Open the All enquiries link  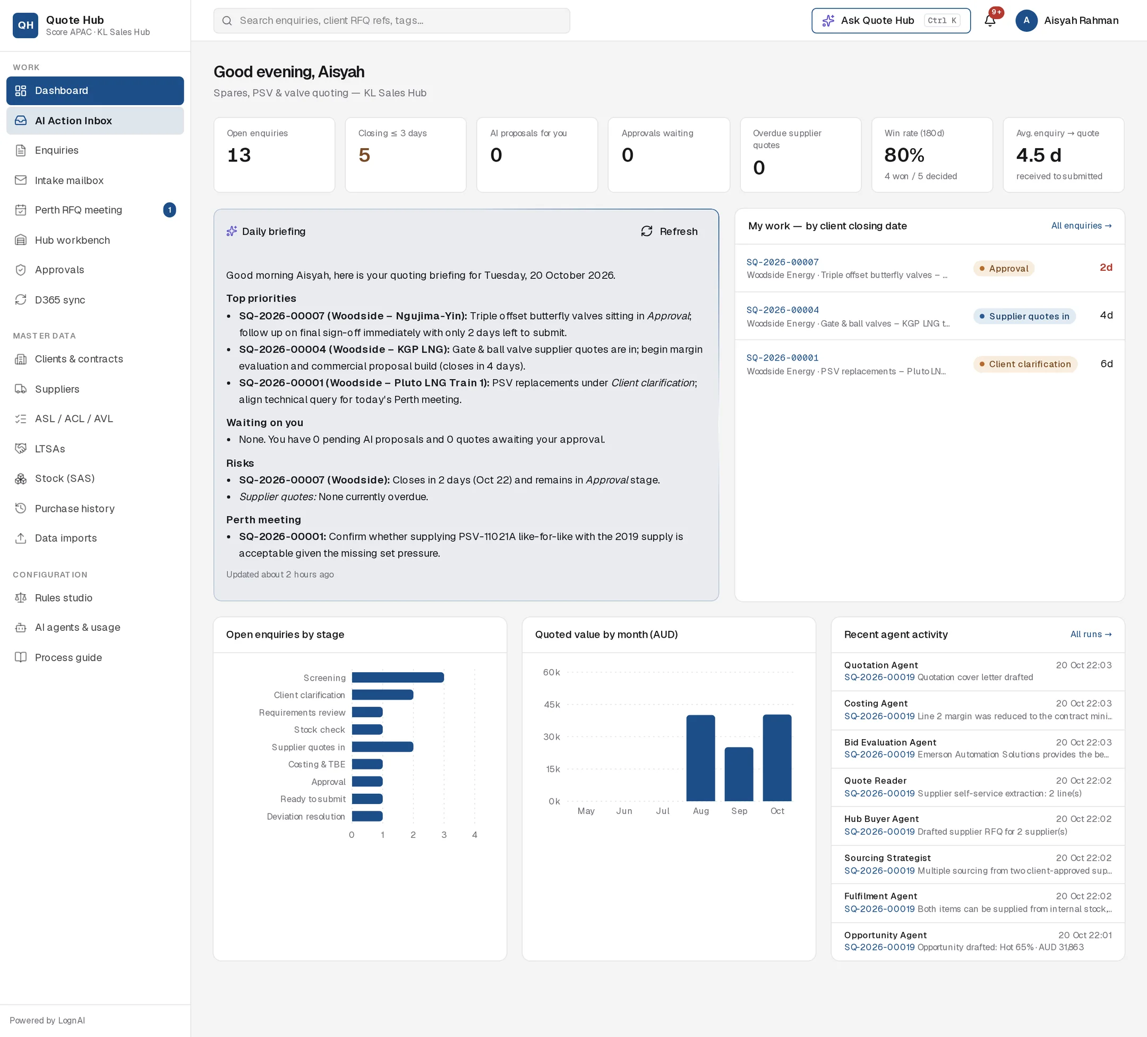click(1081, 226)
